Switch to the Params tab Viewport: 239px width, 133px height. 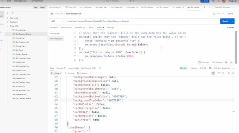tap(54, 27)
